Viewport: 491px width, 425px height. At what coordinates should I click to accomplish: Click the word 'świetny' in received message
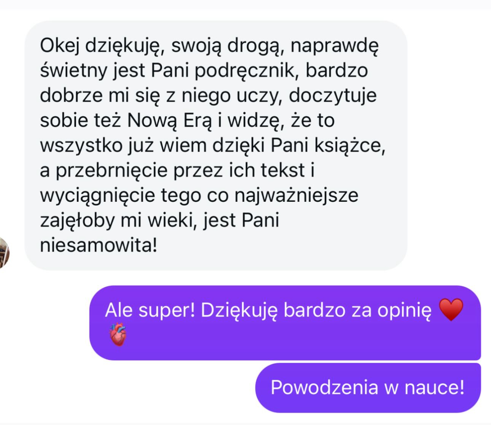(73, 71)
